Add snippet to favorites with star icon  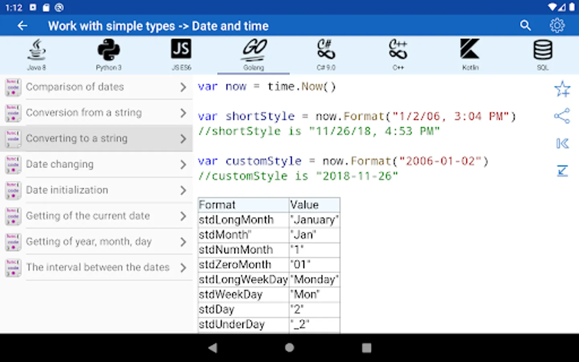coord(562,89)
